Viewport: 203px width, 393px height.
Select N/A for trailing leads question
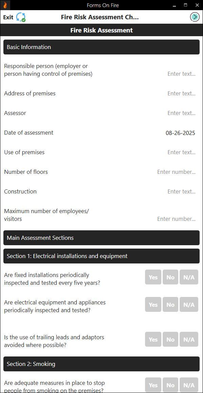coord(189,339)
